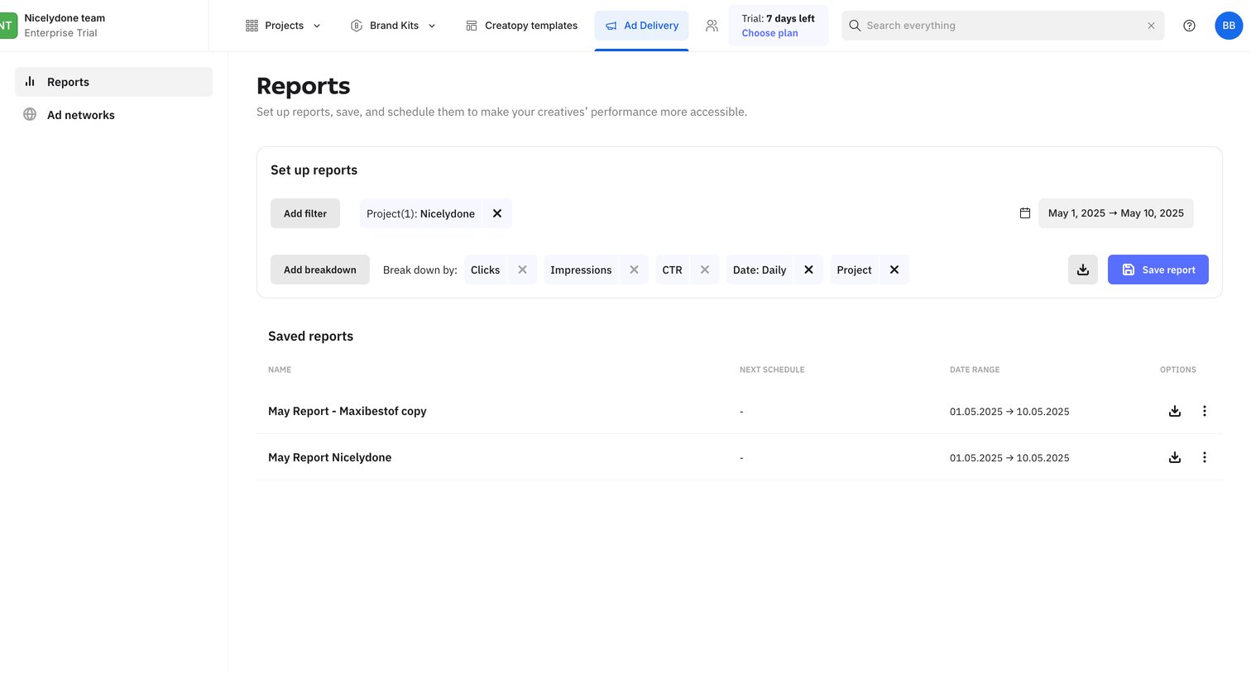1251x673 pixels.
Task: Open the Reports sidebar item
Action: (x=113, y=82)
